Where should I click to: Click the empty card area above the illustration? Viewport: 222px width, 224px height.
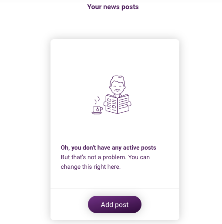pos(115,57)
